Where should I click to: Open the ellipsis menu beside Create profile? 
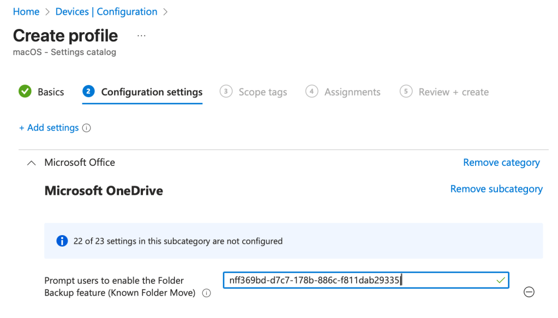141,35
